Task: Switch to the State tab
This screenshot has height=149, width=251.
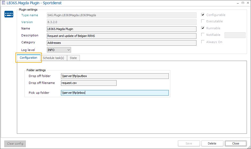Action: click(x=73, y=58)
